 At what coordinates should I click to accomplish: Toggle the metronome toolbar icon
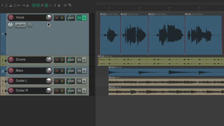point(27,6)
